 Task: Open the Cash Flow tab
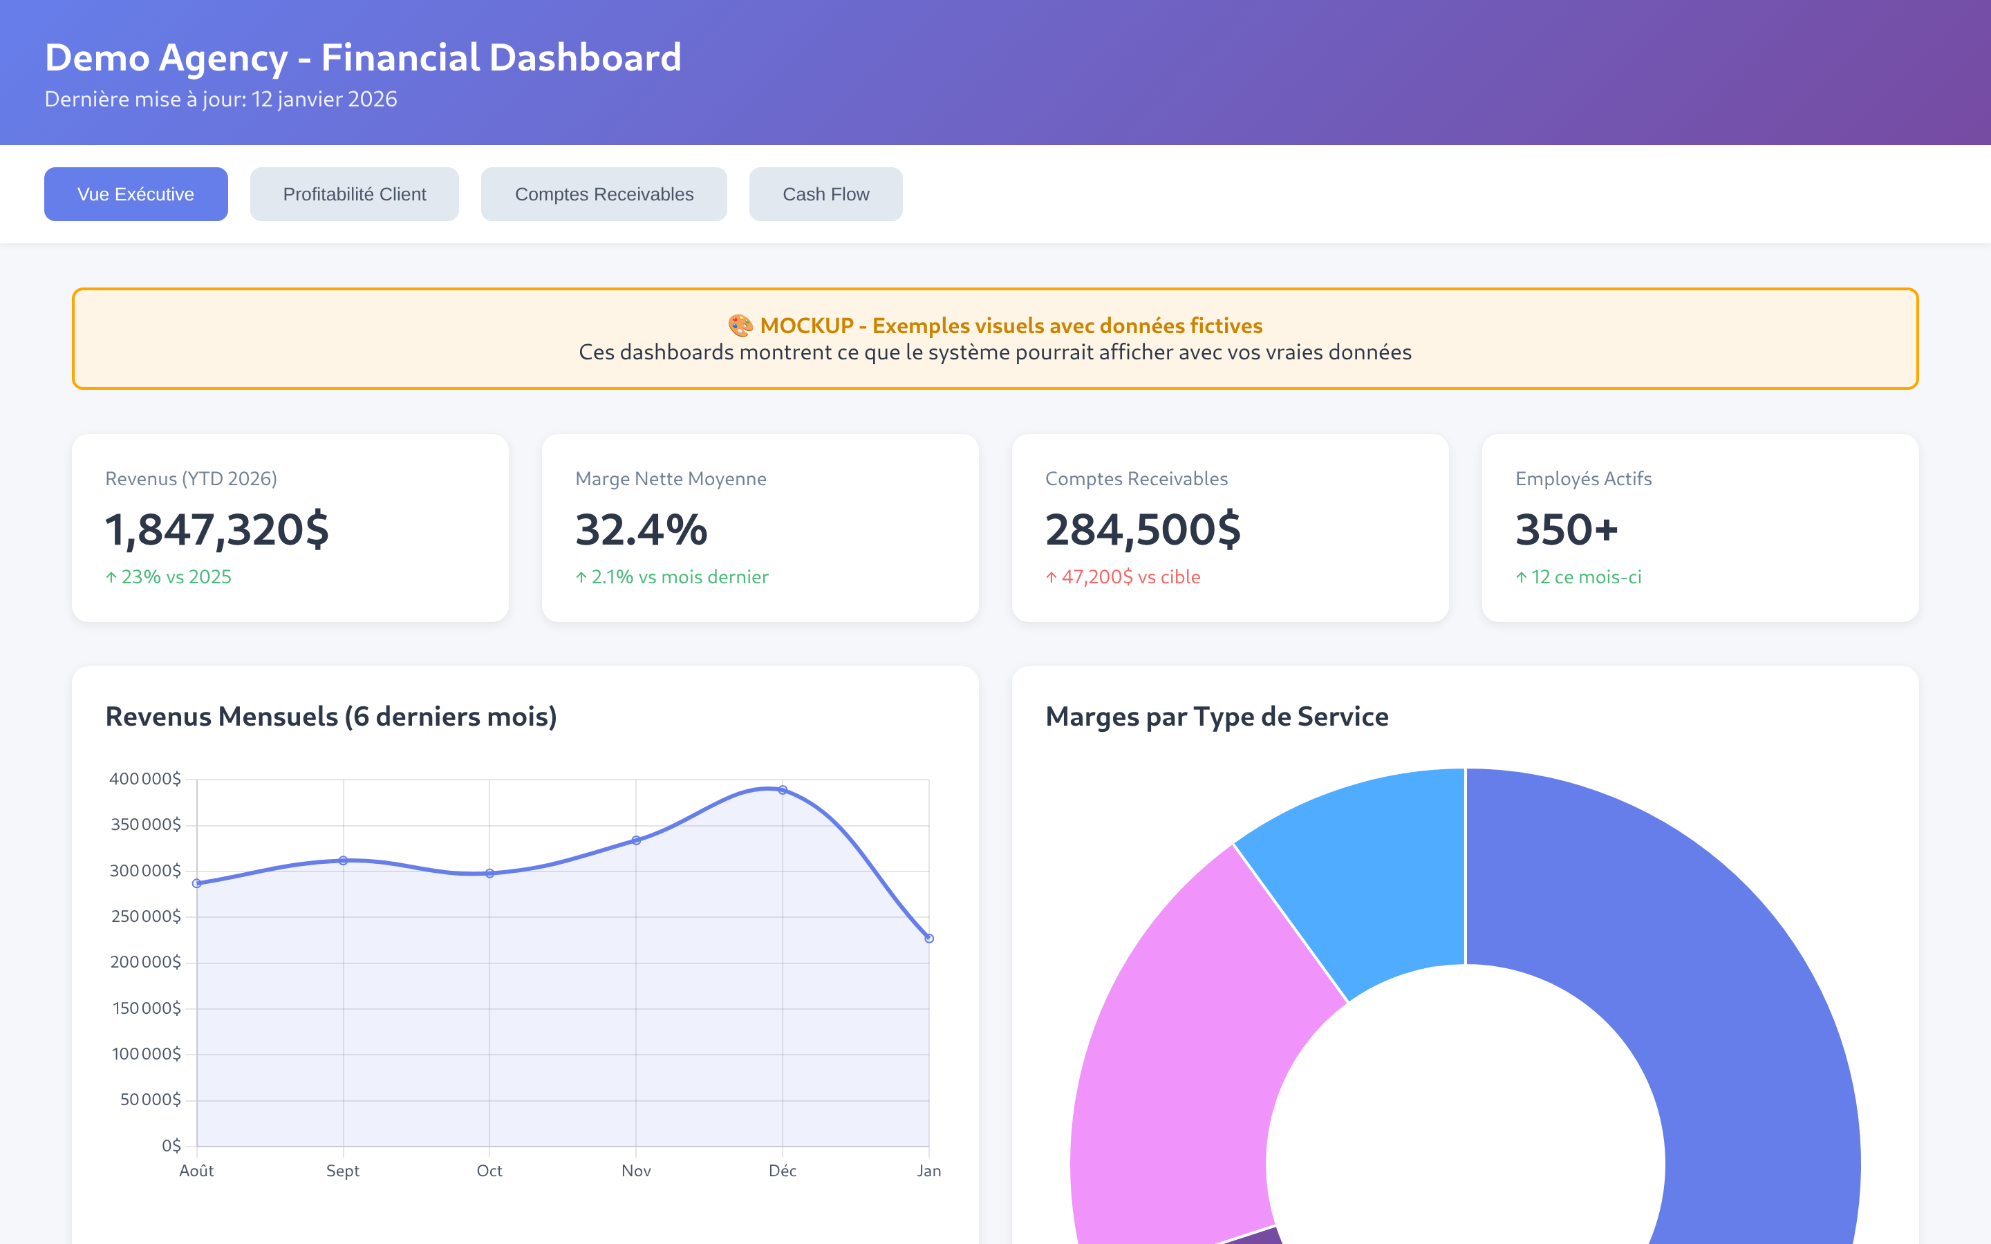coord(825,194)
